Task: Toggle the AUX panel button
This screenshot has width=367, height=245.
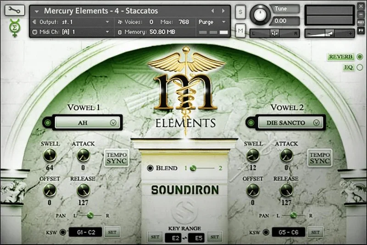Action: [361, 22]
